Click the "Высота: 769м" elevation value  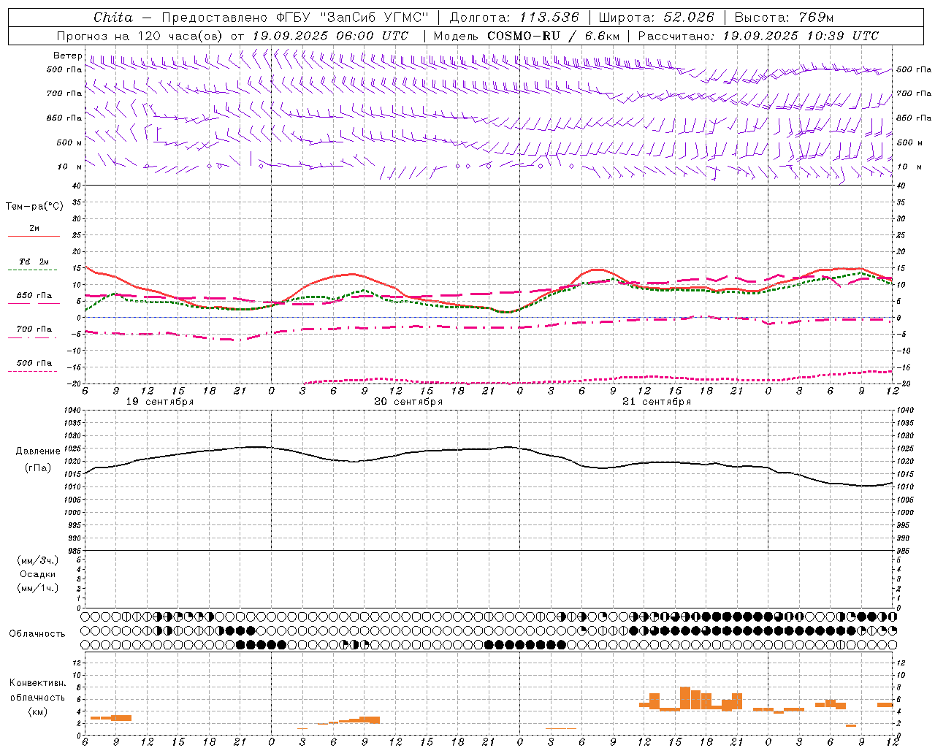click(784, 18)
